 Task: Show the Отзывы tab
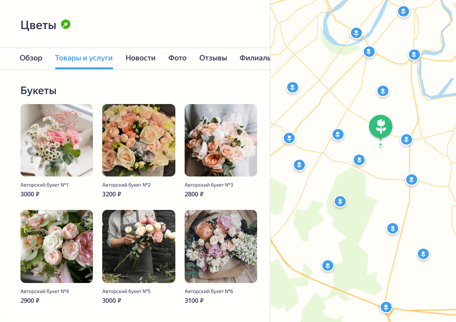point(213,58)
